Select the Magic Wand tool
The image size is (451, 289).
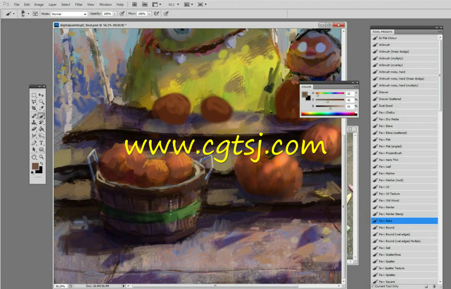pyautogui.click(x=41, y=102)
